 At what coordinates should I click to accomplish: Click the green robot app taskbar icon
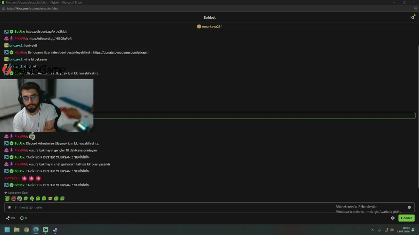[x=46, y=230]
